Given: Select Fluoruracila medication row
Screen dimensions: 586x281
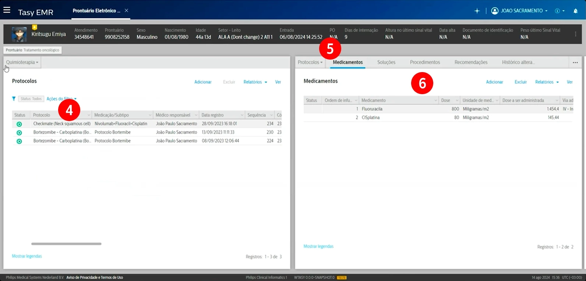Looking at the screenshot, I should (x=438, y=109).
